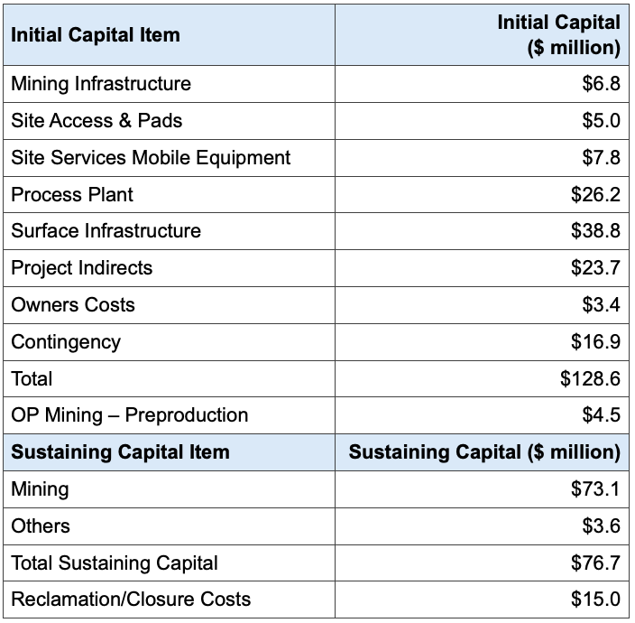
Task: Select the Mining Infrastructure row label
Action: pyautogui.click(x=101, y=84)
